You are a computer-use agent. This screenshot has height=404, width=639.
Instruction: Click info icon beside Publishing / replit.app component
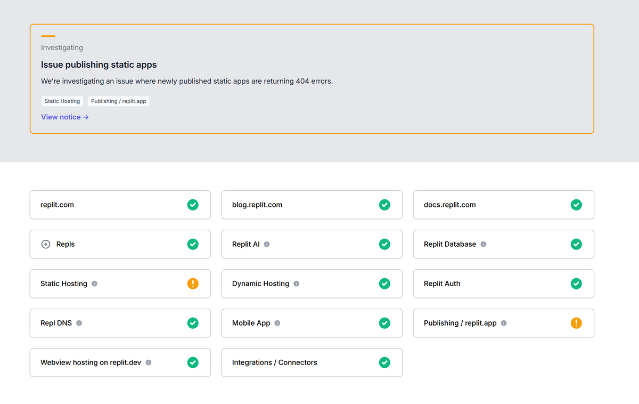click(504, 323)
